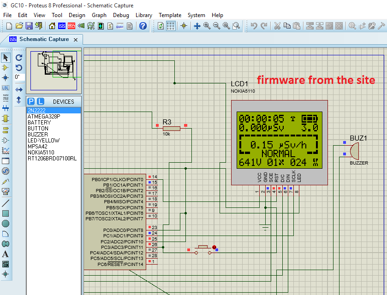387x295 pixels.
Task: Toggle the grid display button
Action: (x=171, y=26)
